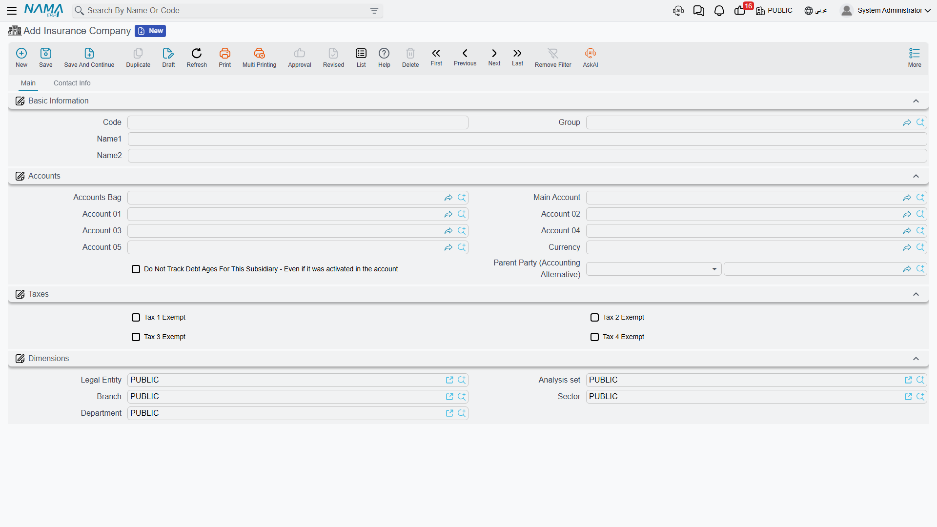Check Tax 2 Exempt
The image size is (937, 527).
(x=595, y=318)
